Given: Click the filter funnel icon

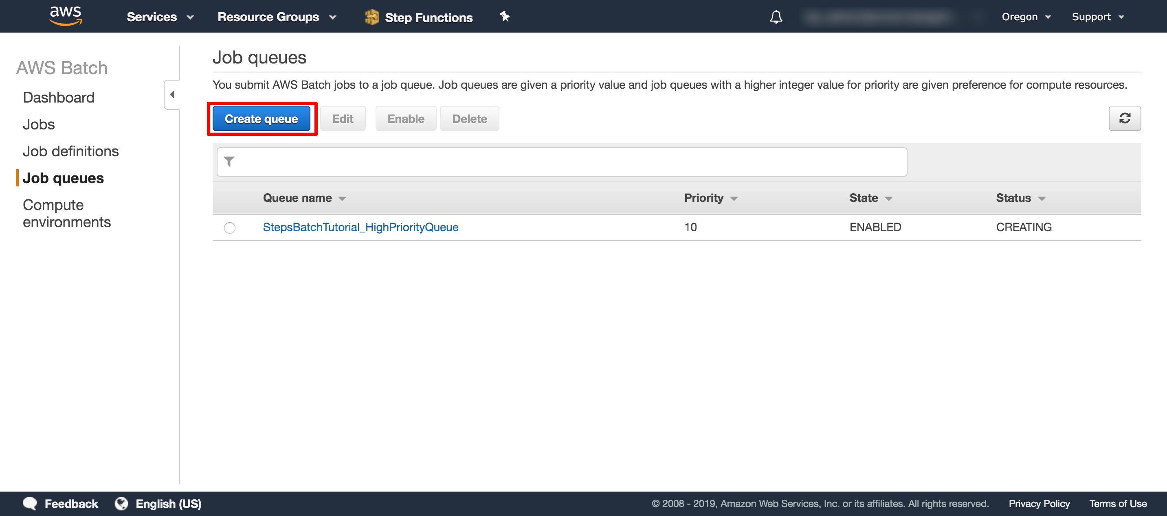Looking at the screenshot, I should click(229, 162).
